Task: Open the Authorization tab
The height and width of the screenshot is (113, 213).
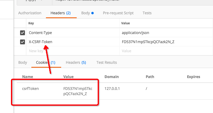Action: pyautogui.click(x=30, y=13)
